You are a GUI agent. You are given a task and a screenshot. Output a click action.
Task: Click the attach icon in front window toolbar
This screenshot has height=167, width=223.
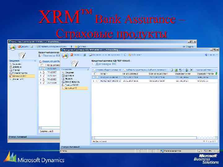tap(125, 55)
